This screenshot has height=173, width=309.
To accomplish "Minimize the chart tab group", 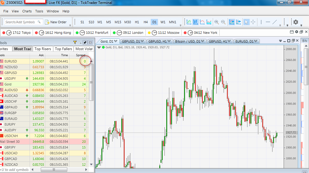I will [284, 41].
